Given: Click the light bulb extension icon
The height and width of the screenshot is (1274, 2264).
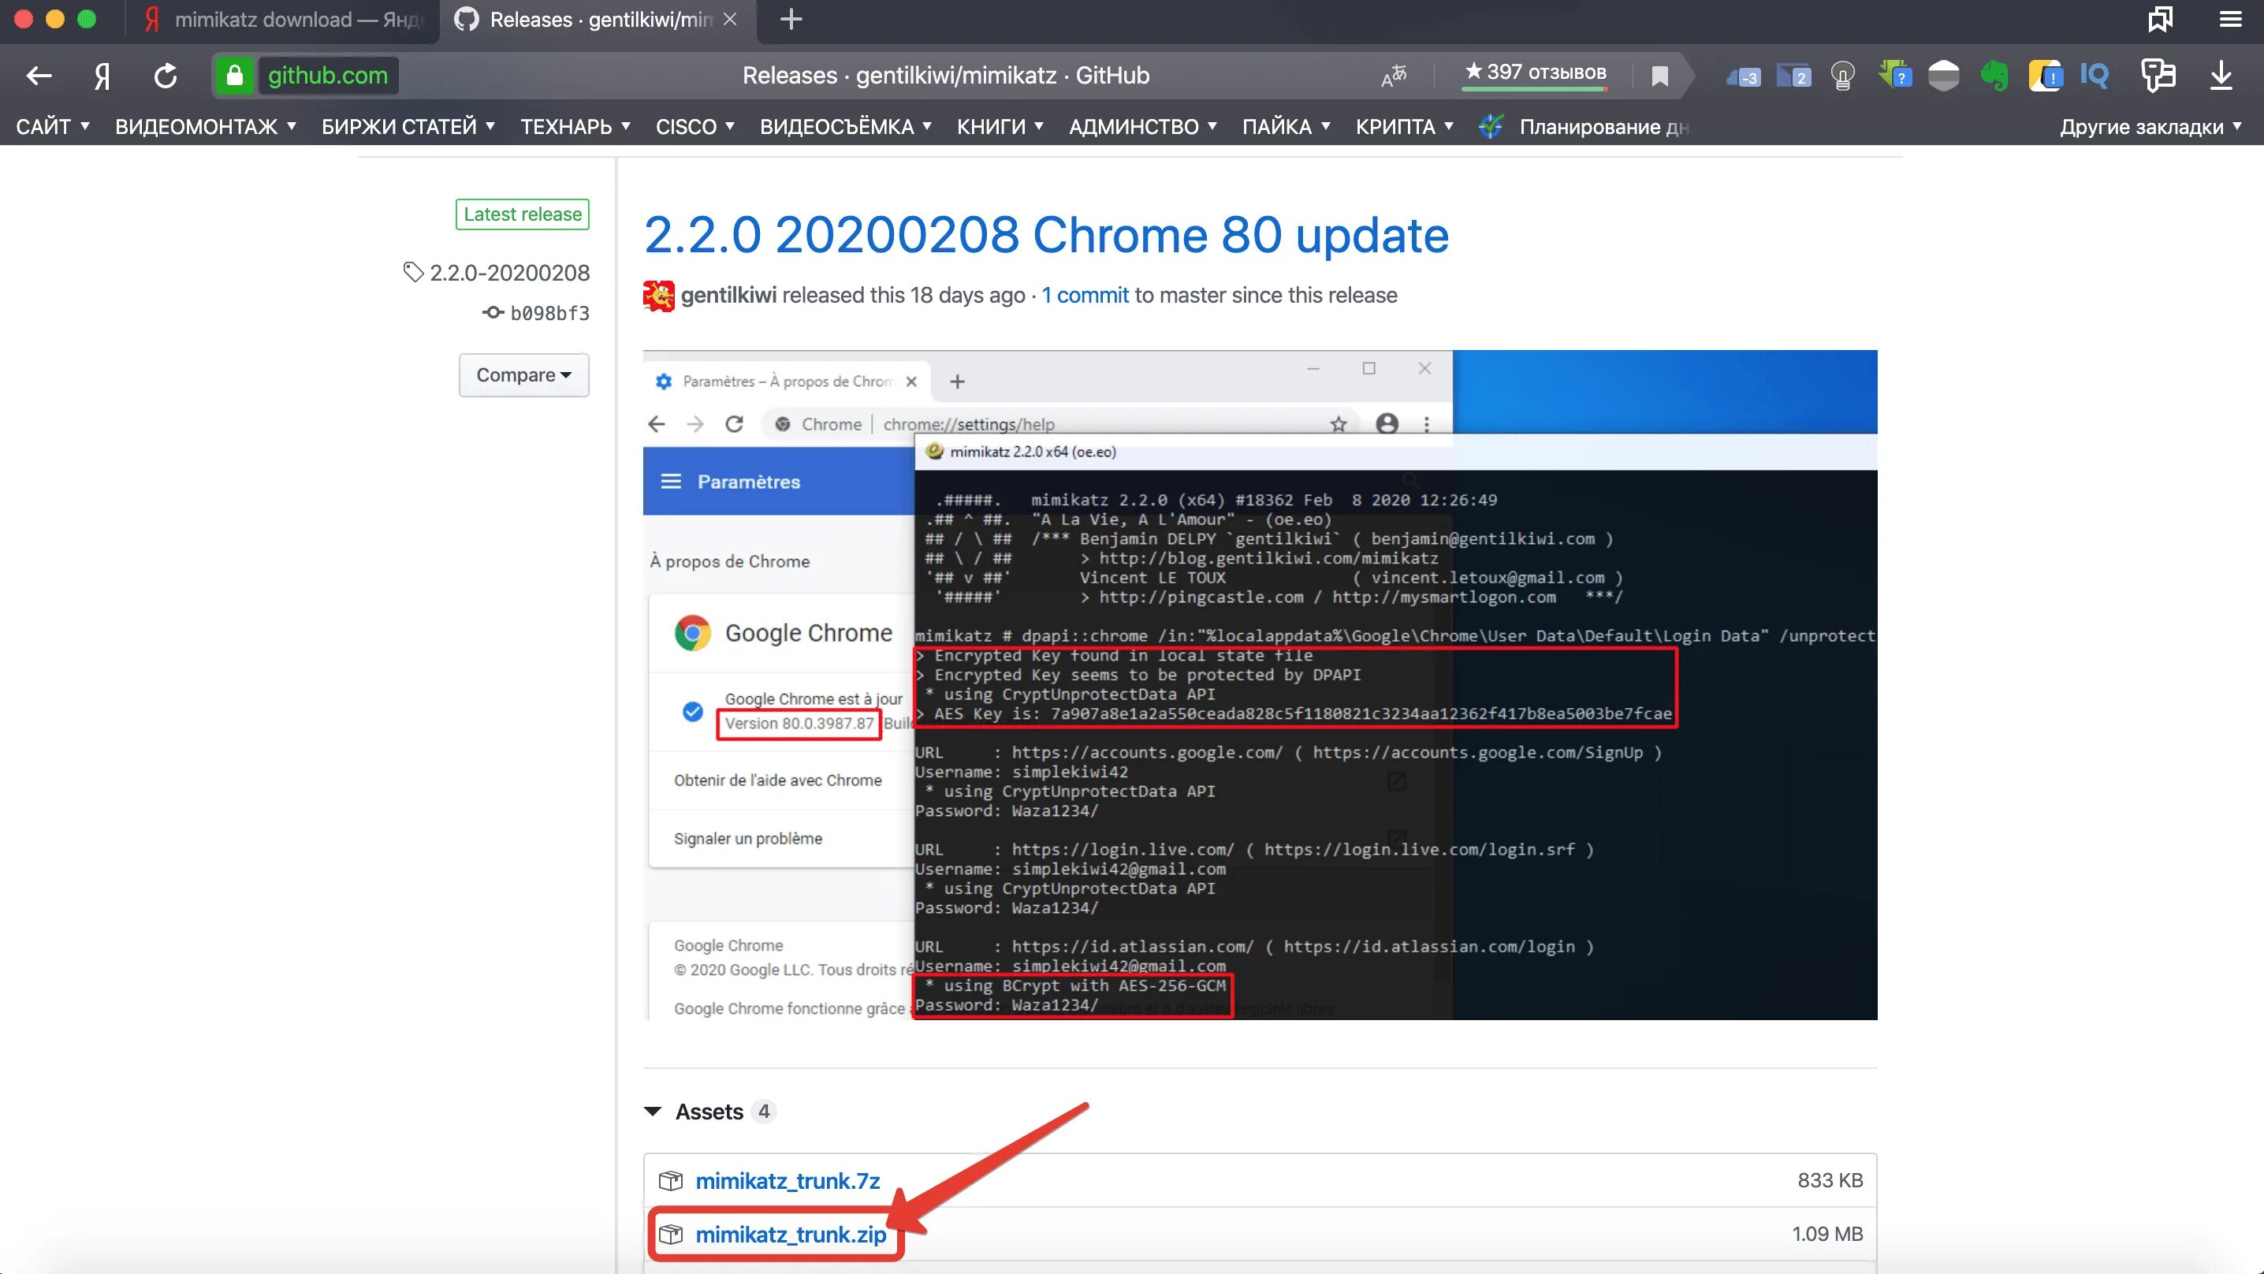Looking at the screenshot, I should pos(1843,76).
